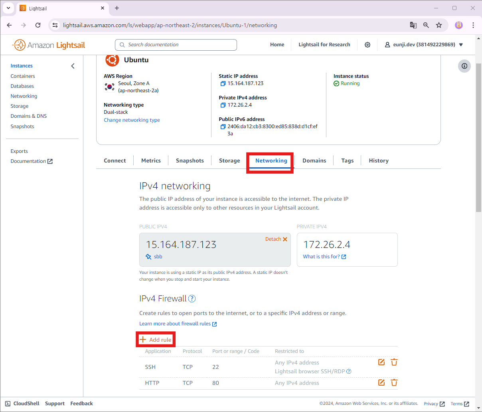Select the Networking tab
The width and height of the screenshot is (482, 412).
pos(271,160)
